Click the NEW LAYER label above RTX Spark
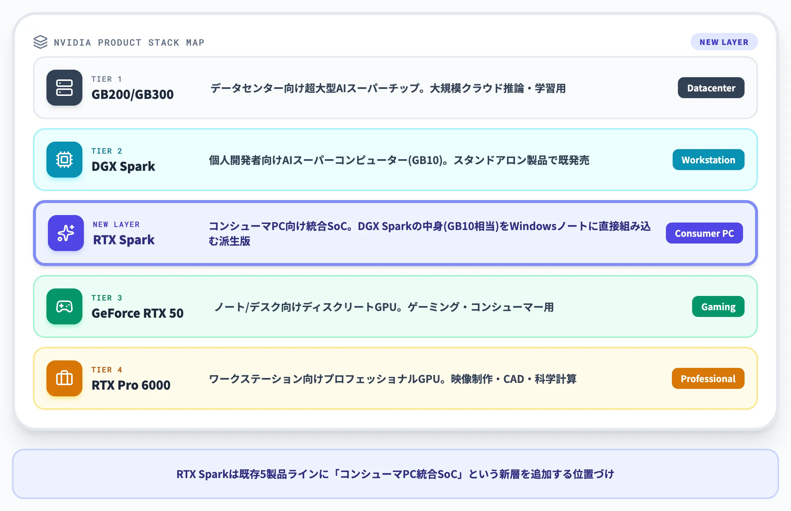This screenshot has width=791, height=511. pos(116,224)
